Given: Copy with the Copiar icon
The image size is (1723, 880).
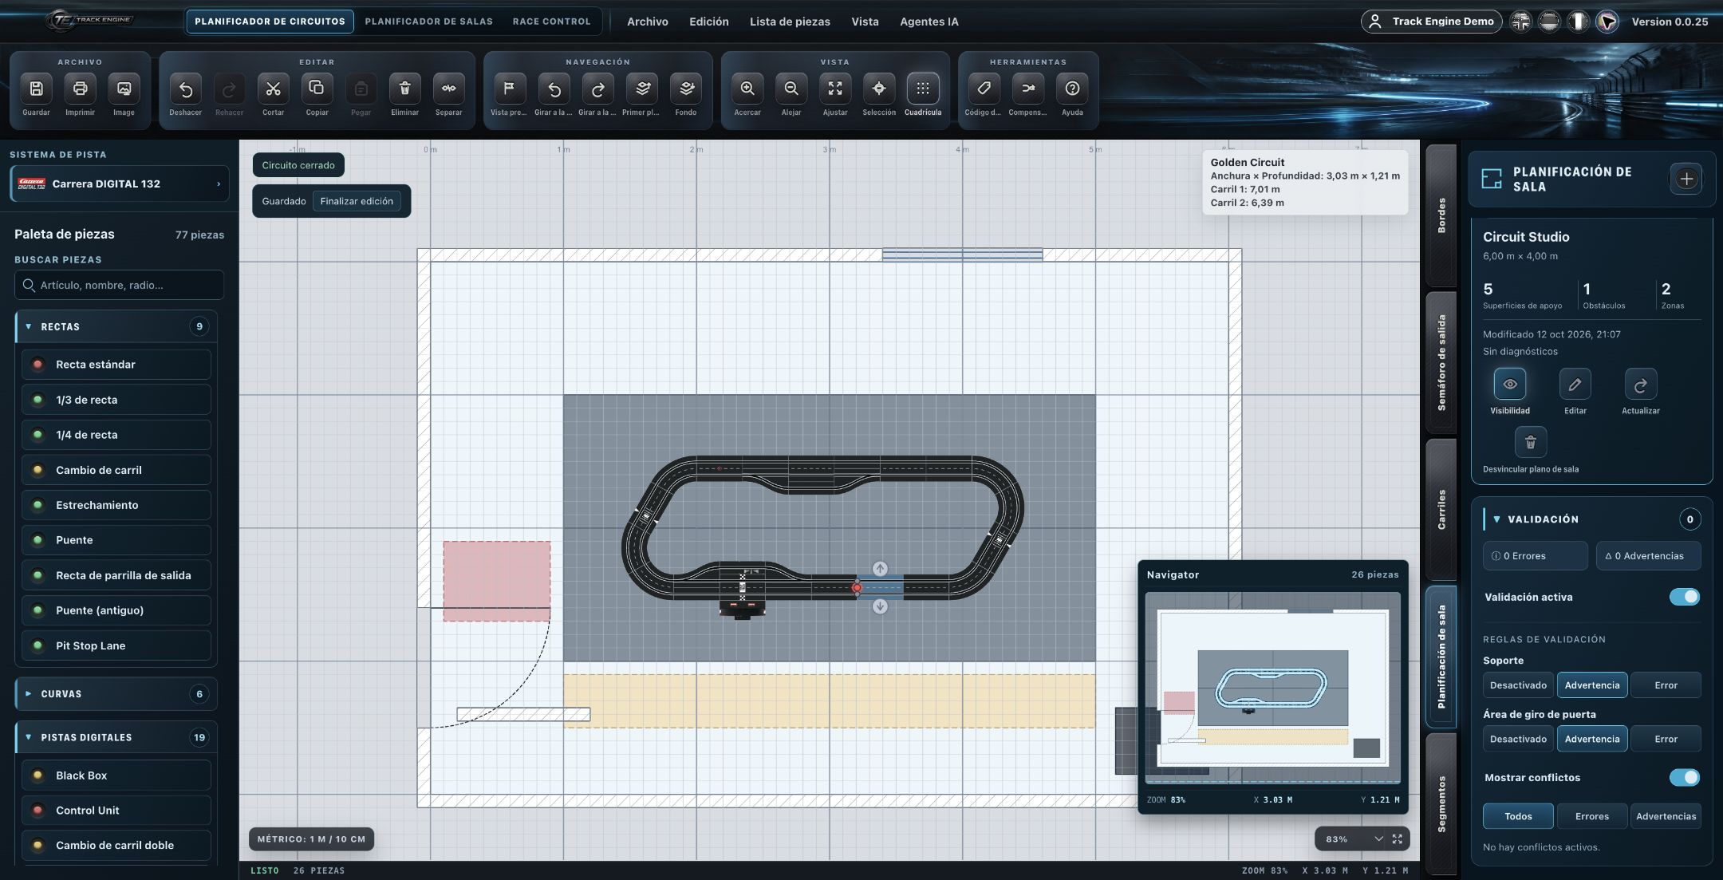Looking at the screenshot, I should point(317,89).
